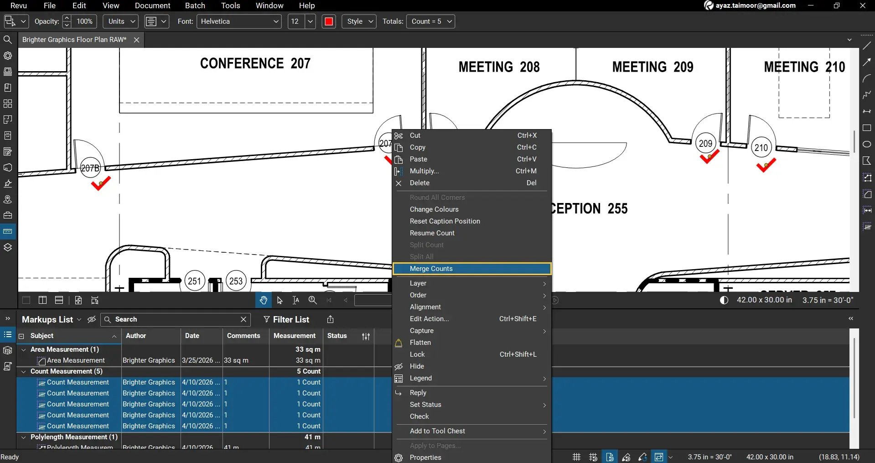Open the Batch menu
The height and width of the screenshot is (463, 875).
tap(195, 5)
